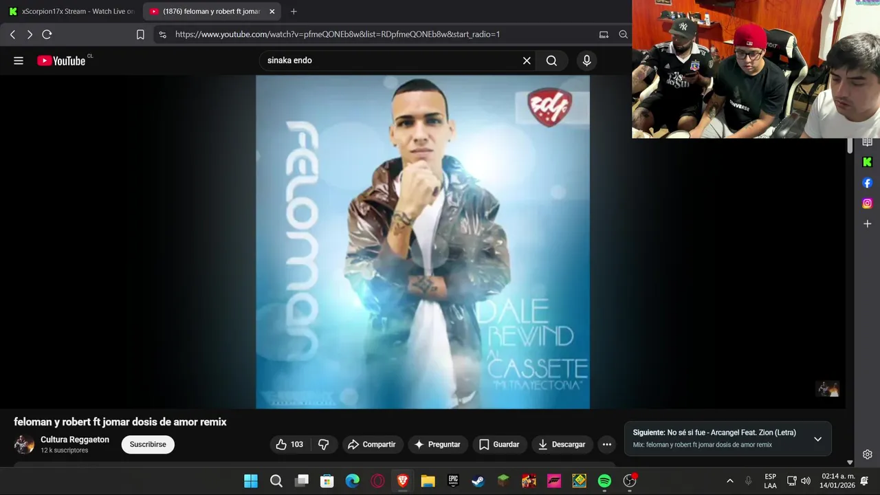
Task: Click the channel watermark on video corner
Action: tap(828, 389)
